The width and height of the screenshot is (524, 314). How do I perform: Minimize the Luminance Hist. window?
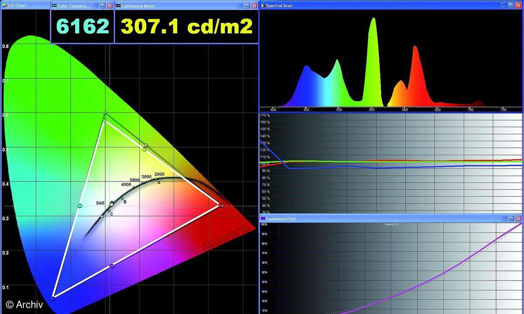tap(504, 218)
